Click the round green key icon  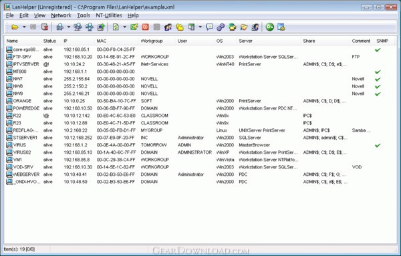[x=269, y=27]
